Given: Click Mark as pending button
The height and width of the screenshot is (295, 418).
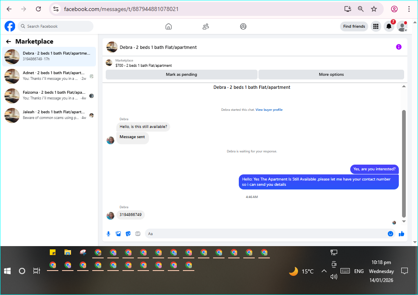Looking at the screenshot, I should pos(182,75).
